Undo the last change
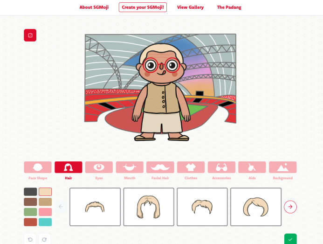The height and width of the screenshot is (244, 323). click(x=30, y=239)
